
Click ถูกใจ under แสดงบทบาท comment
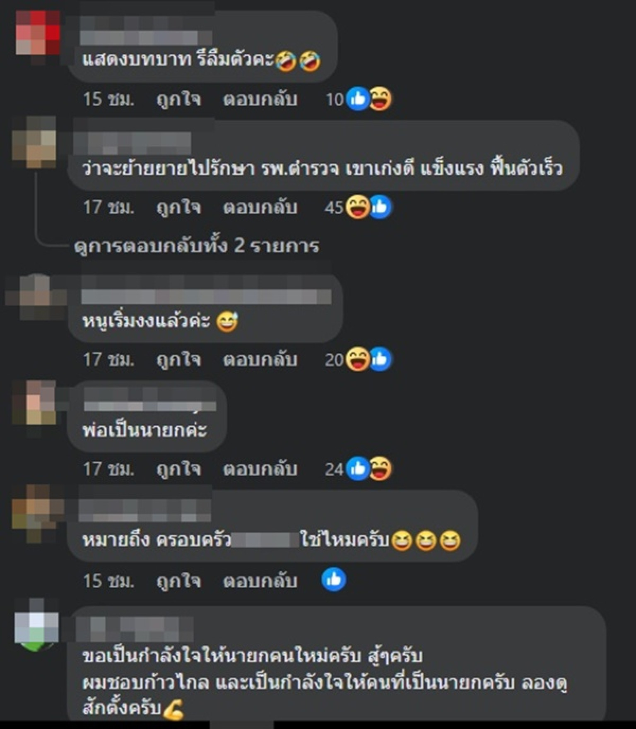point(178,99)
